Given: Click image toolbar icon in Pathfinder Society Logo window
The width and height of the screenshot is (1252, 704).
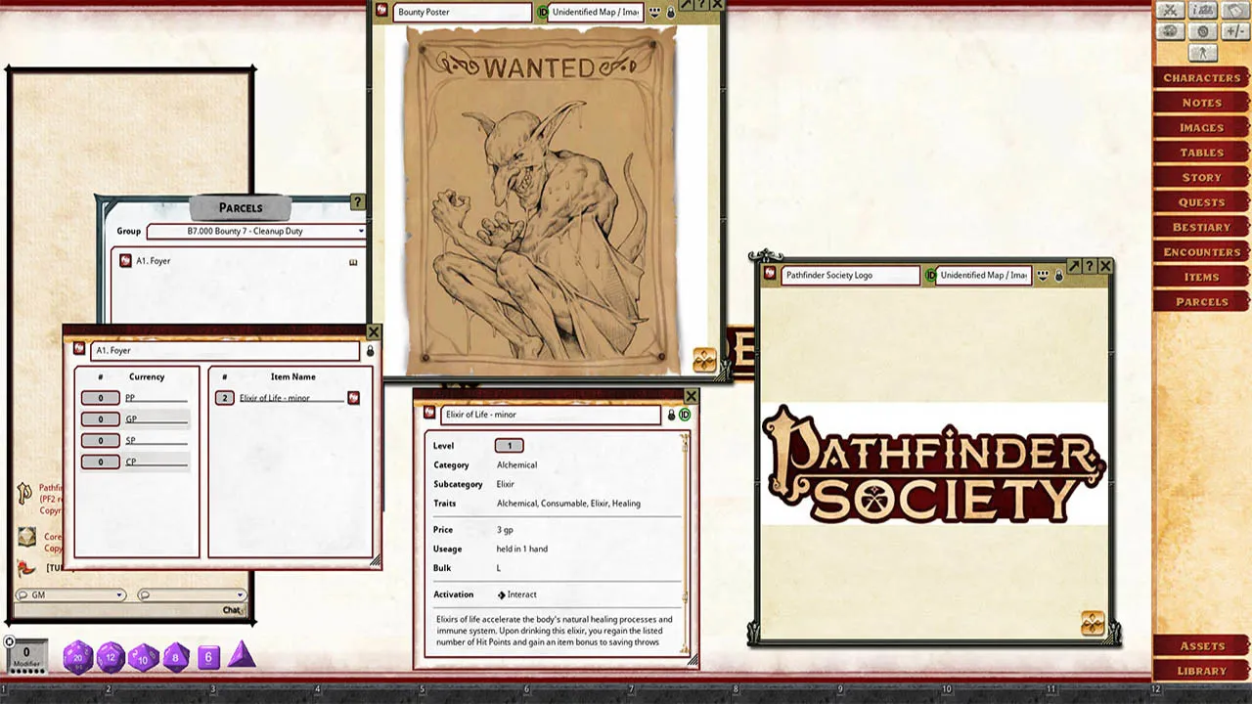Looking at the screenshot, I should point(1093,623).
